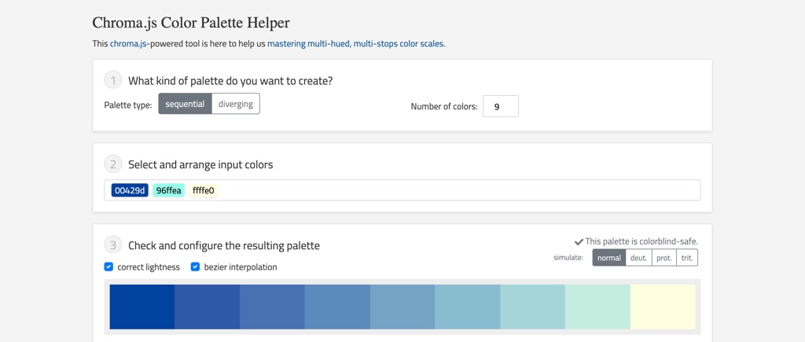Click the light mint green palette swatch
The image size is (805, 342).
click(x=597, y=307)
